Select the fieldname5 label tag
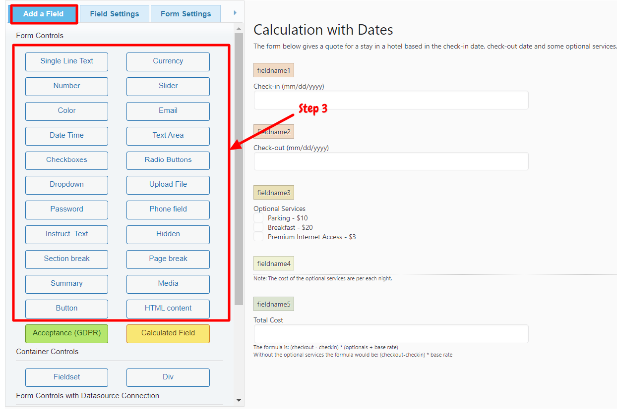The height and width of the screenshot is (420, 617). [274, 304]
